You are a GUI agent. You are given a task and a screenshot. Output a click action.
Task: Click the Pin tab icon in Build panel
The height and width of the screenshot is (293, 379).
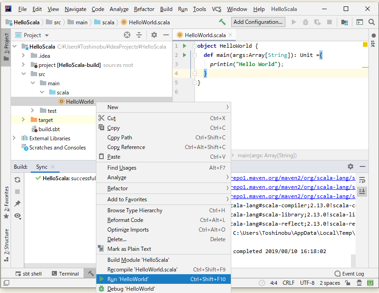click(17, 204)
